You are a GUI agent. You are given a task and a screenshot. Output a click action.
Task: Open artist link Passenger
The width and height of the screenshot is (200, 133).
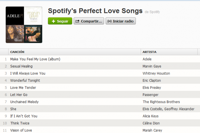[x=150, y=95]
